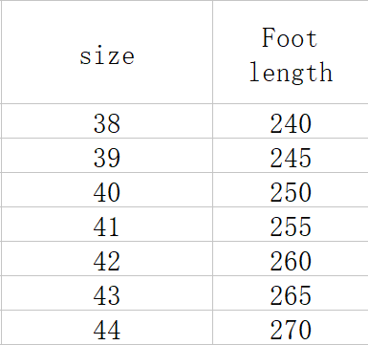
Task: Select the foot length 245 cell
Action: pos(291,156)
